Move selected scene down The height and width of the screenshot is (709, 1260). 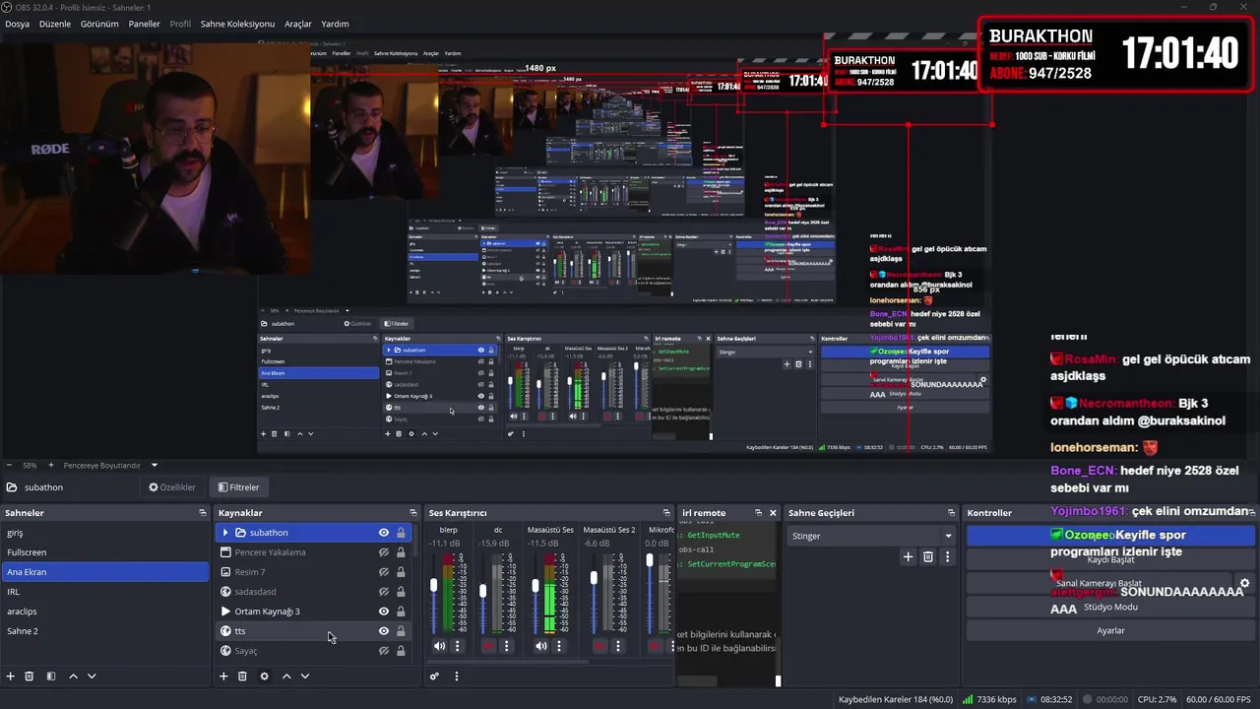click(x=92, y=677)
